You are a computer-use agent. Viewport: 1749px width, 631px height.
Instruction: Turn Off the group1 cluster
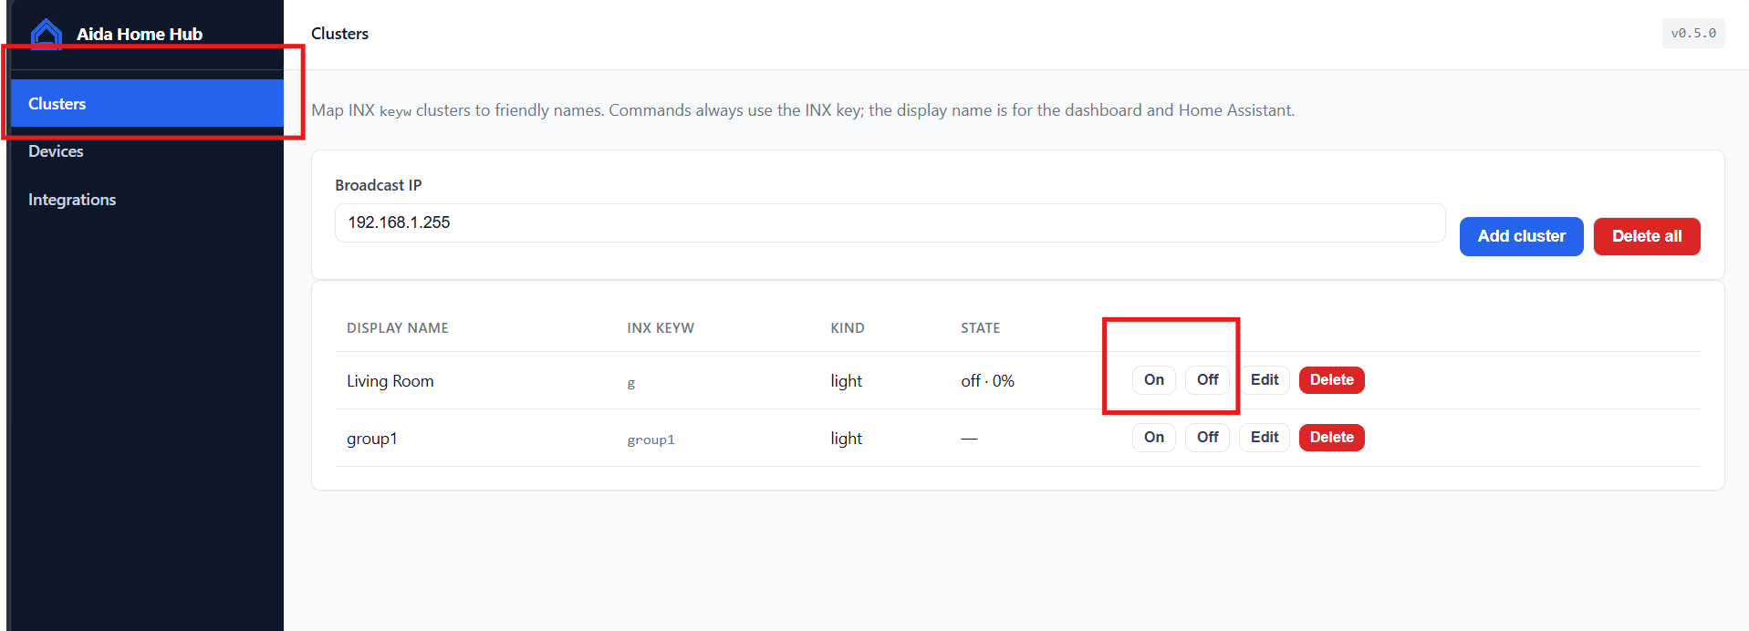pos(1207,437)
